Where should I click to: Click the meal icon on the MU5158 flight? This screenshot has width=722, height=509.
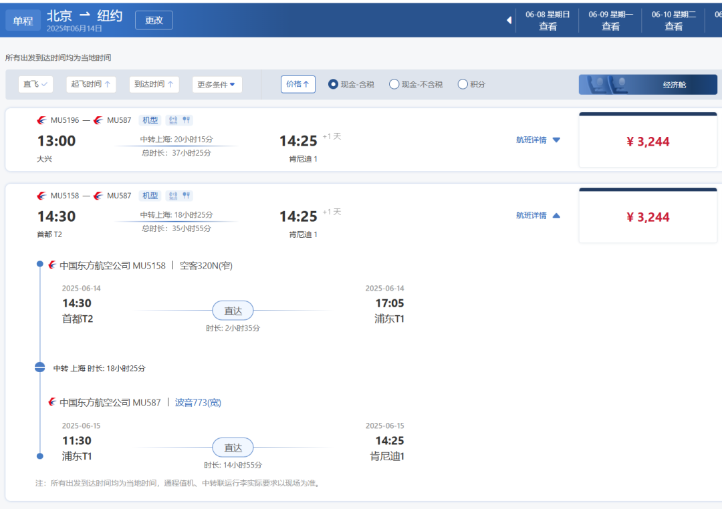(x=187, y=196)
